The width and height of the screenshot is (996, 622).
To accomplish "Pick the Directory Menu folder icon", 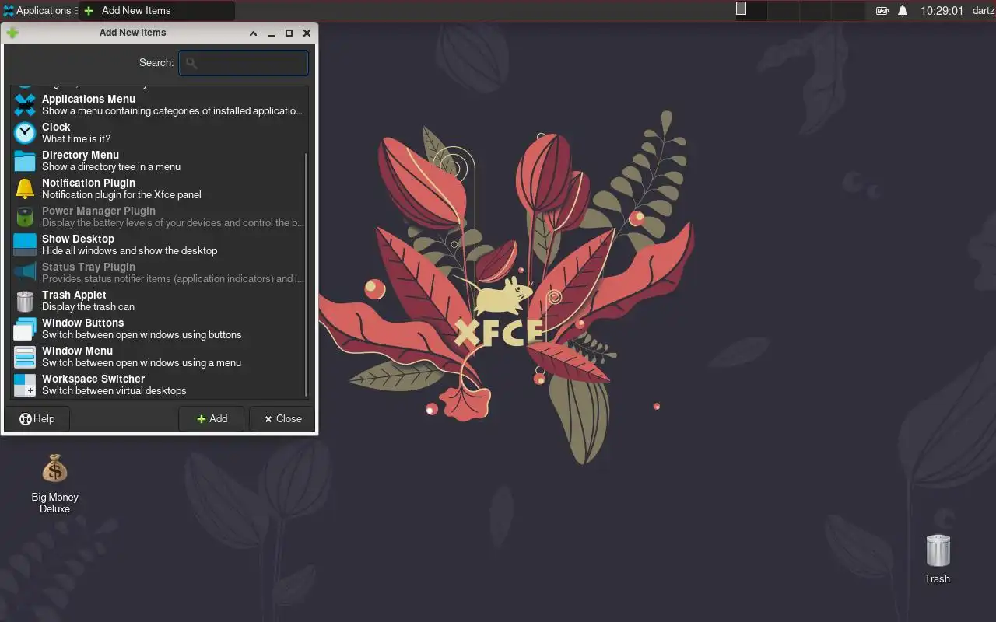I will point(25,161).
